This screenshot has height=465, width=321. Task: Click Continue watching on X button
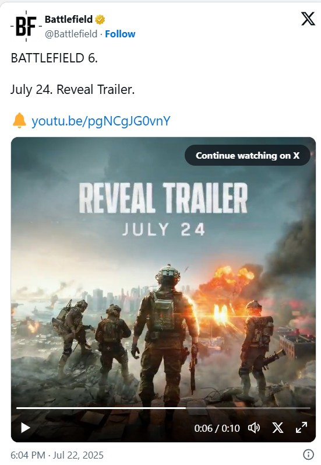[x=248, y=155]
